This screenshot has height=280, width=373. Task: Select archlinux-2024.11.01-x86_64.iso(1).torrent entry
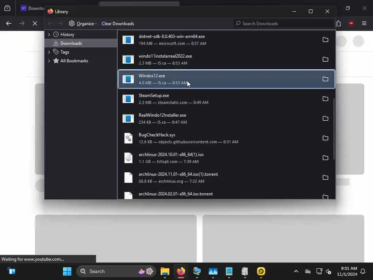click(226, 178)
